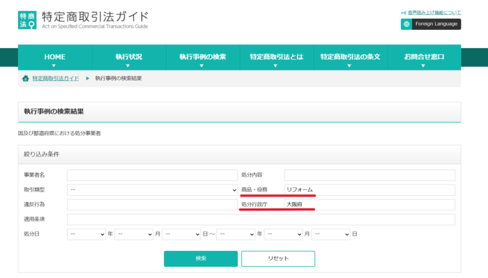Click the 商品・役務 field containing リフォーム
This screenshot has height=278, width=488.
click(x=369, y=190)
